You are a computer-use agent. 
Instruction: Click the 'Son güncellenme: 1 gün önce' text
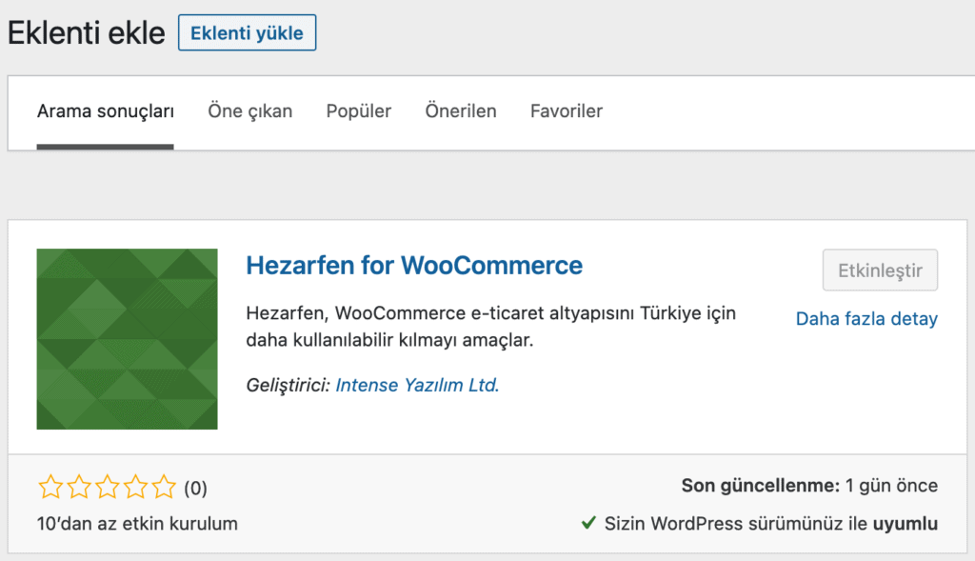pyautogui.click(x=809, y=485)
